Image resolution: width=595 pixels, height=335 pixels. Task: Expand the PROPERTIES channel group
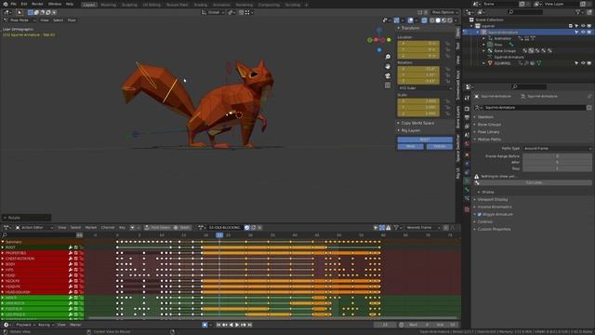3,253
